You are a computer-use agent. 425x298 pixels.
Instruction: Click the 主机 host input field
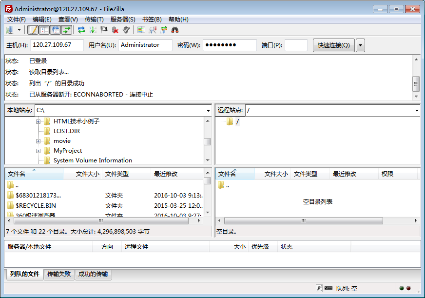pyautogui.click(x=57, y=45)
